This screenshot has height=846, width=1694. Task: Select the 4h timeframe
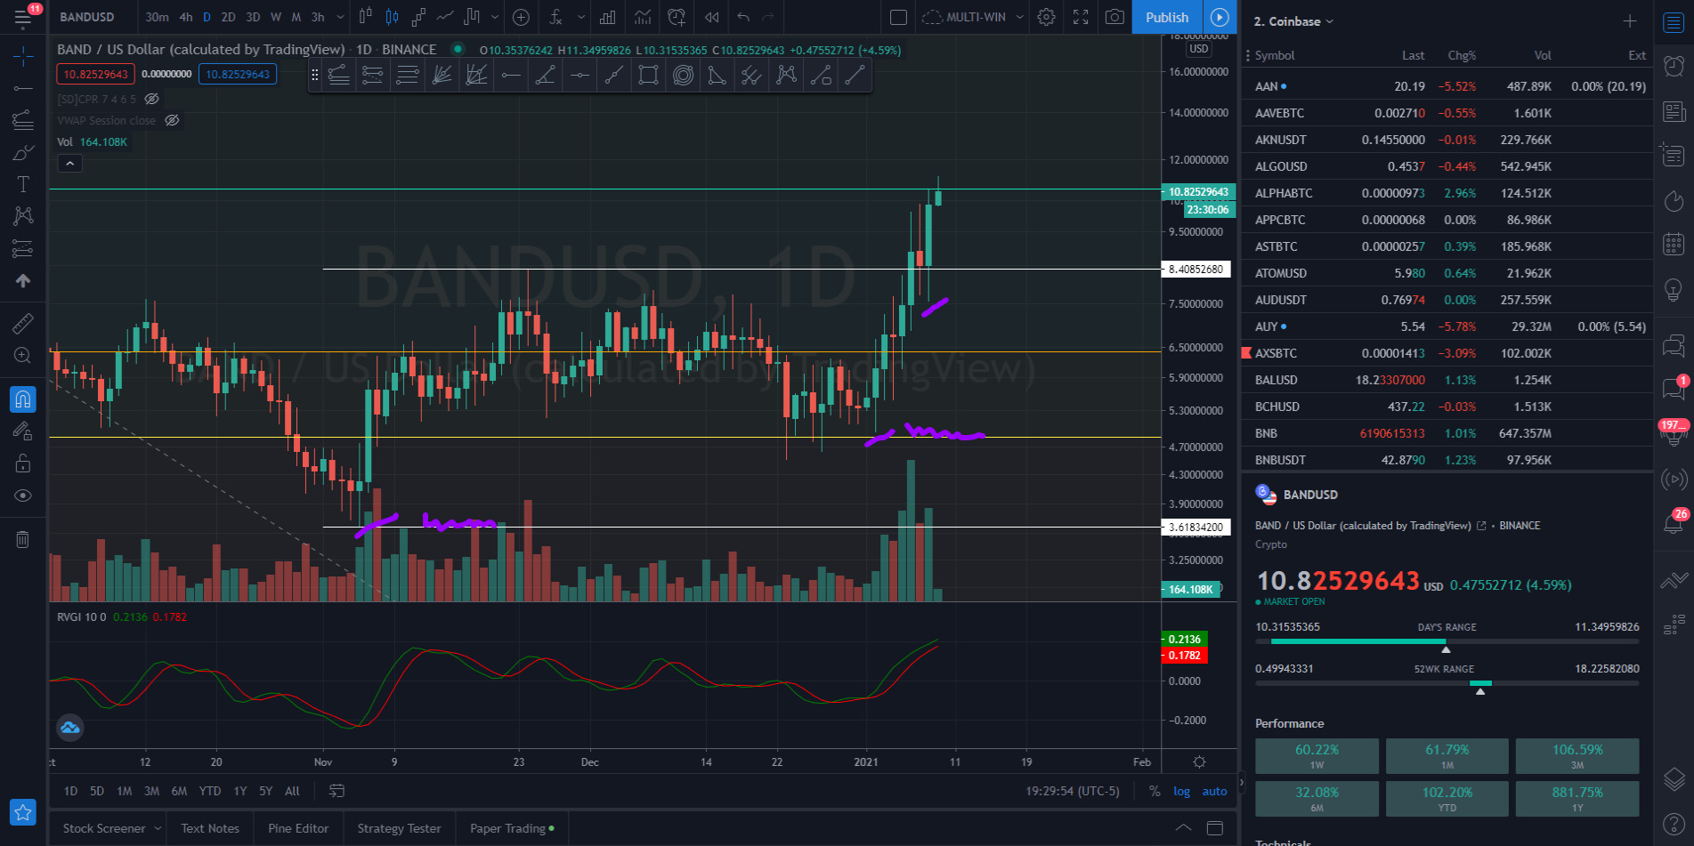click(x=186, y=17)
